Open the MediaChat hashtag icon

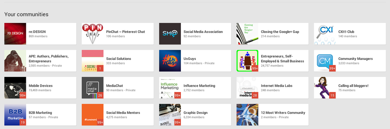click(93, 88)
